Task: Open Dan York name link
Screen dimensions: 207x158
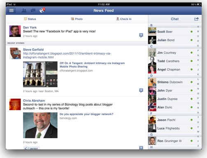Action: coord(30,28)
